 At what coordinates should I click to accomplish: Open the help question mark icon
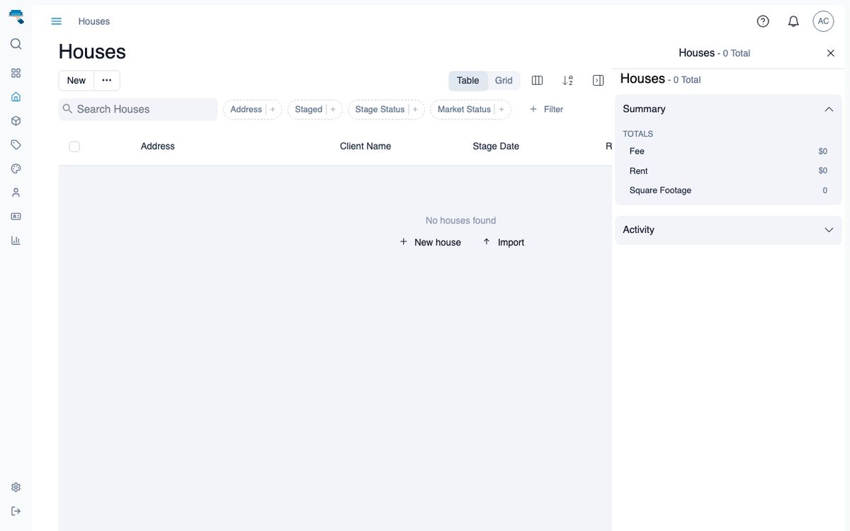(763, 21)
